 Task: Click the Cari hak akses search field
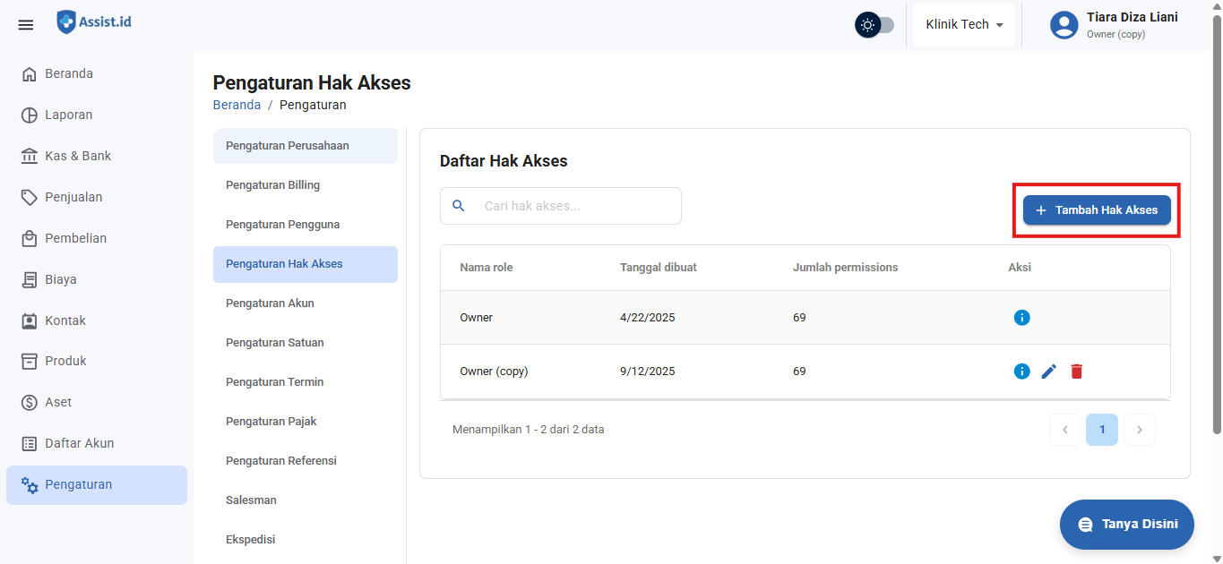pyautogui.click(x=573, y=206)
